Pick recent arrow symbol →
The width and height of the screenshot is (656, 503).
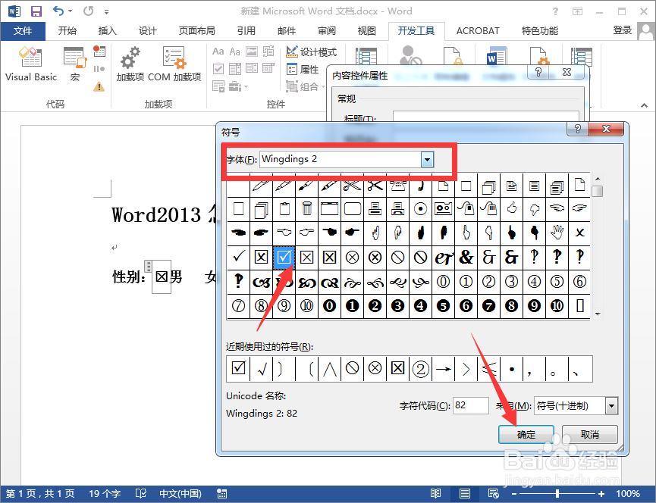pos(443,369)
